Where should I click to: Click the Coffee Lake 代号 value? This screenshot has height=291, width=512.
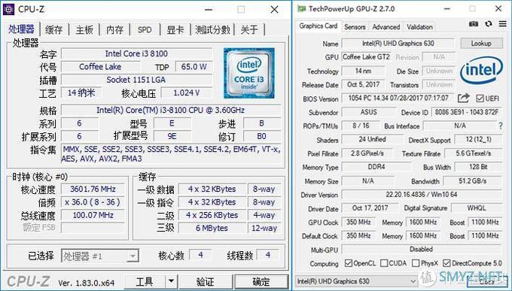[100, 67]
